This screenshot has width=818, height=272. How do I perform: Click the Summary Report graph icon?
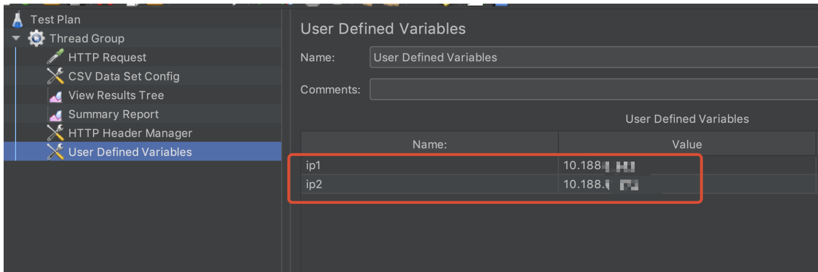tap(56, 115)
